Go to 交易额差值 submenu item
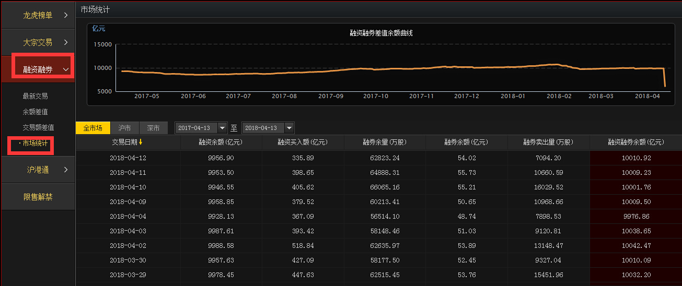The width and height of the screenshot is (682, 286). [x=38, y=127]
